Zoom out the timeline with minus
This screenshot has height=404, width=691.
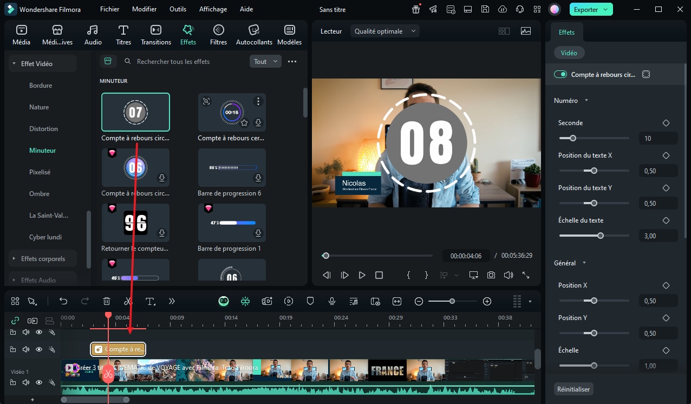pyautogui.click(x=419, y=301)
